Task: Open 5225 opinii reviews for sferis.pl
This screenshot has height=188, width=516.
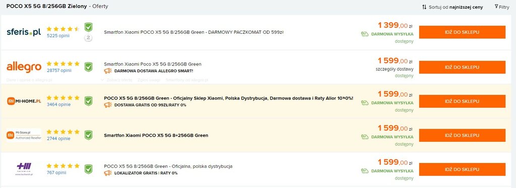Action: click(58, 36)
